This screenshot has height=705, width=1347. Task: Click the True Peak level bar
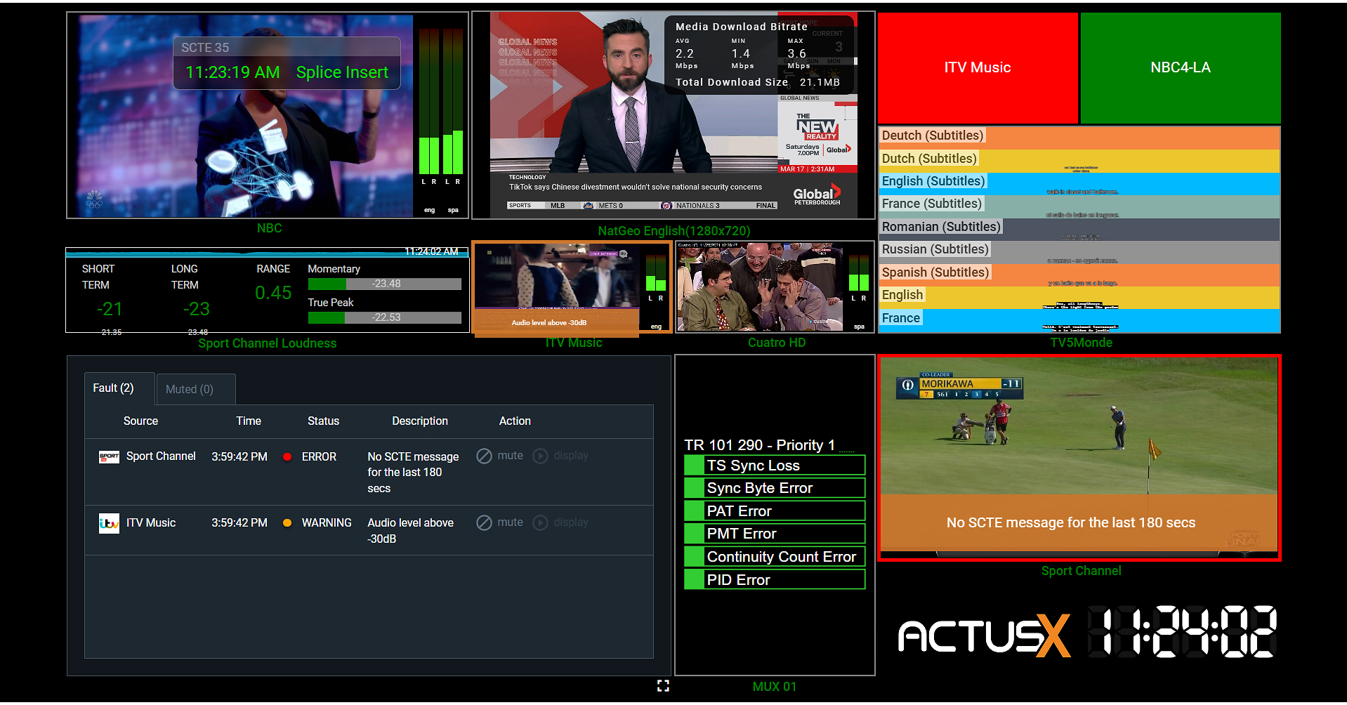pos(385,317)
